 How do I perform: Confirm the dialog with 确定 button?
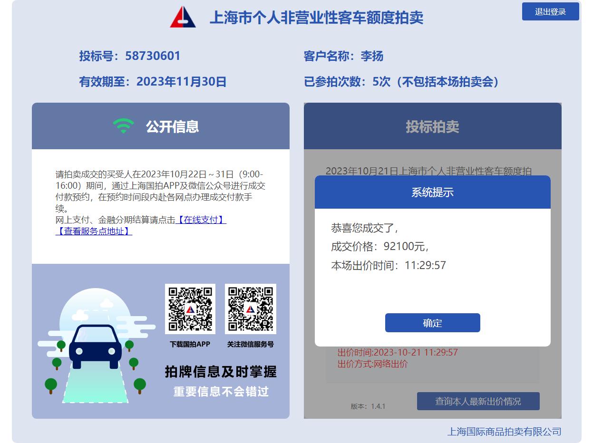tap(432, 323)
